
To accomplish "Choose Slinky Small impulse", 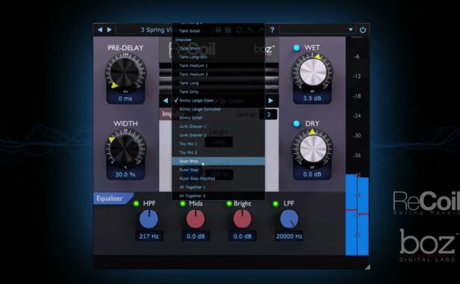I will click(218, 118).
